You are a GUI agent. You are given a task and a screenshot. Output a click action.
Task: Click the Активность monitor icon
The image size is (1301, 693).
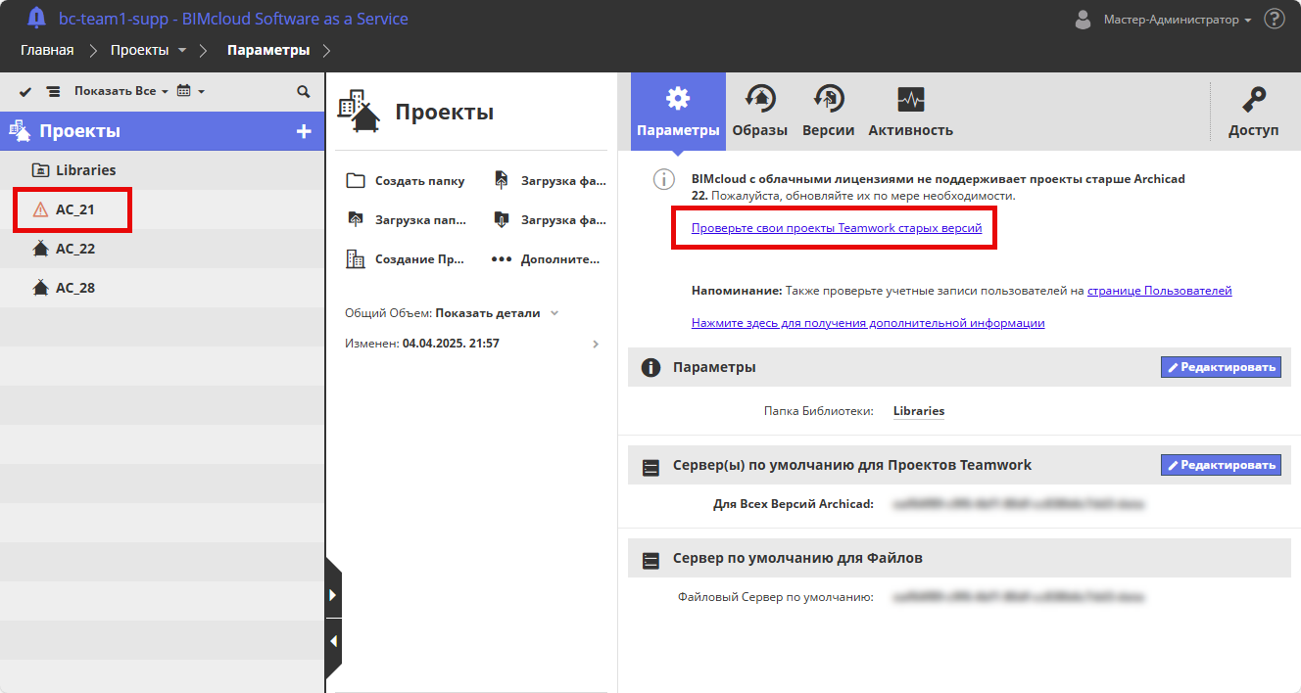click(911, 99)
